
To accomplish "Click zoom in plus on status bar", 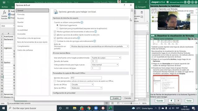I will point(140,103).
